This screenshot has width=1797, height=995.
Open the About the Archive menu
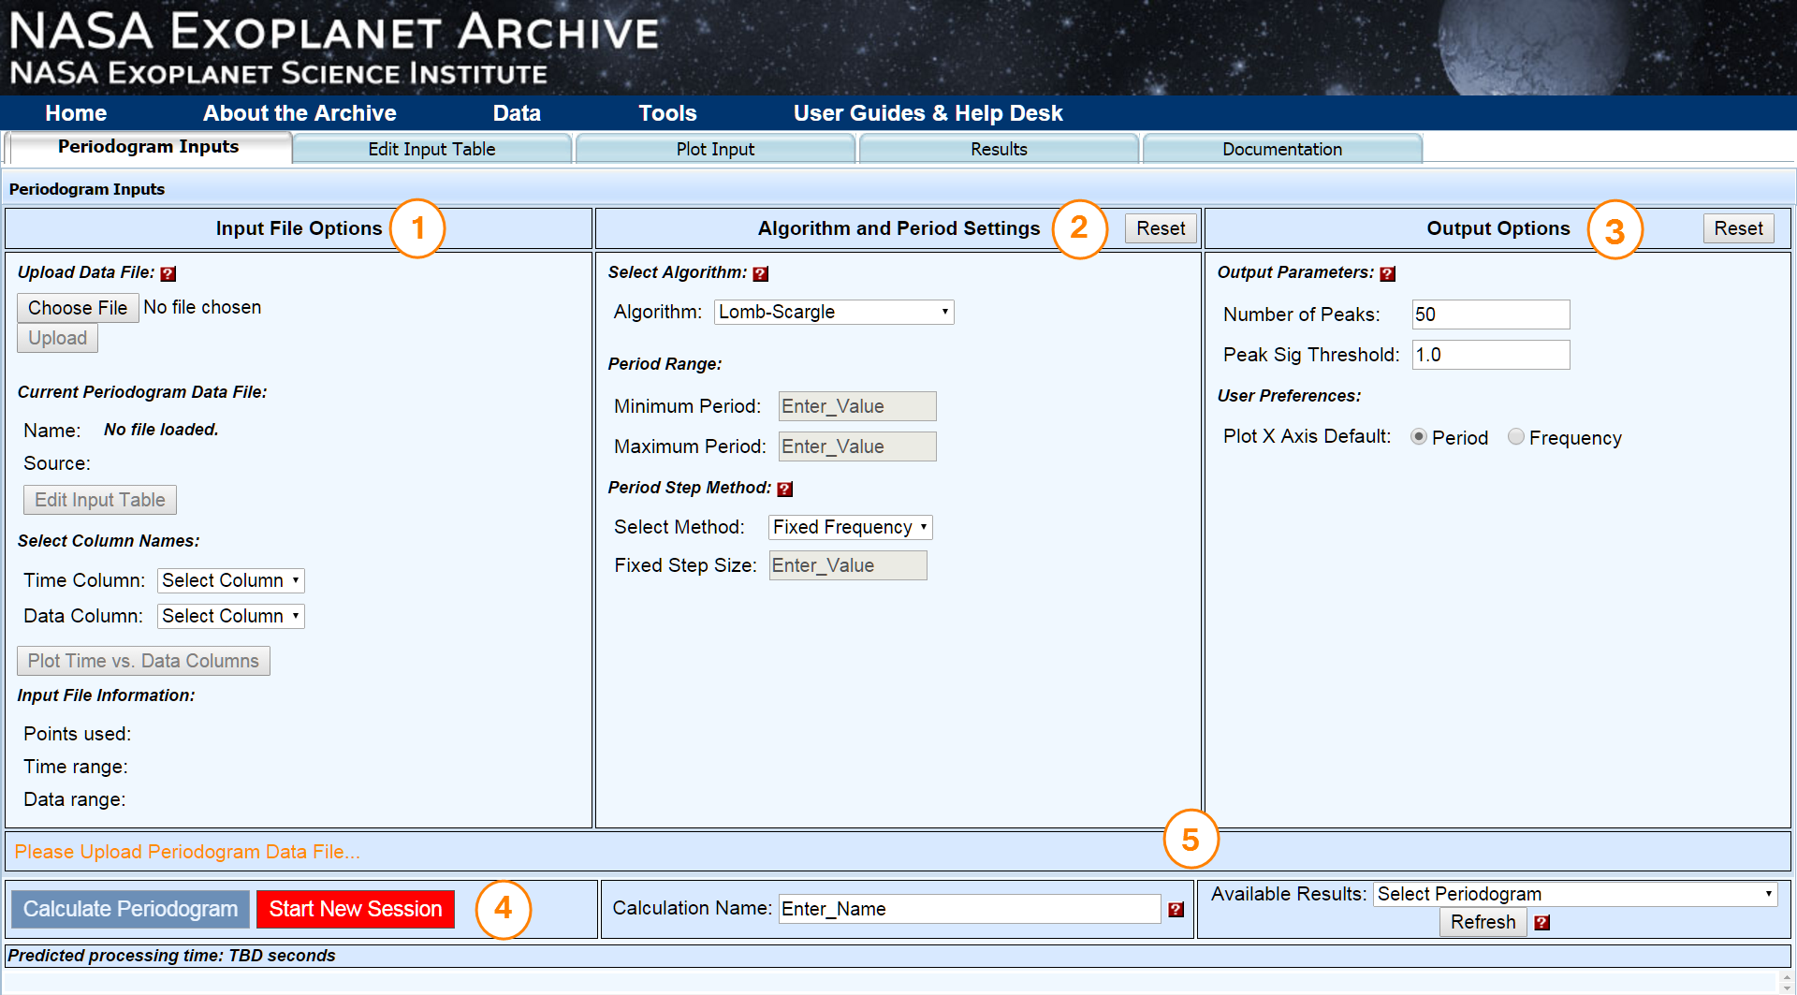[299, 113]
